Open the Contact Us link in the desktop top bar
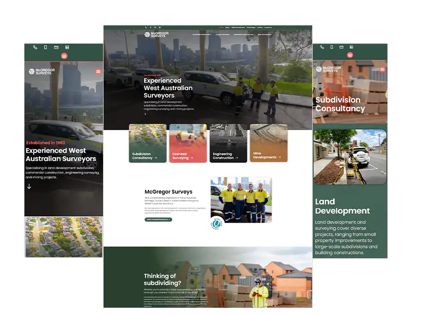Image resolution: width=426 pixels, height=316 pixels. 268,27
